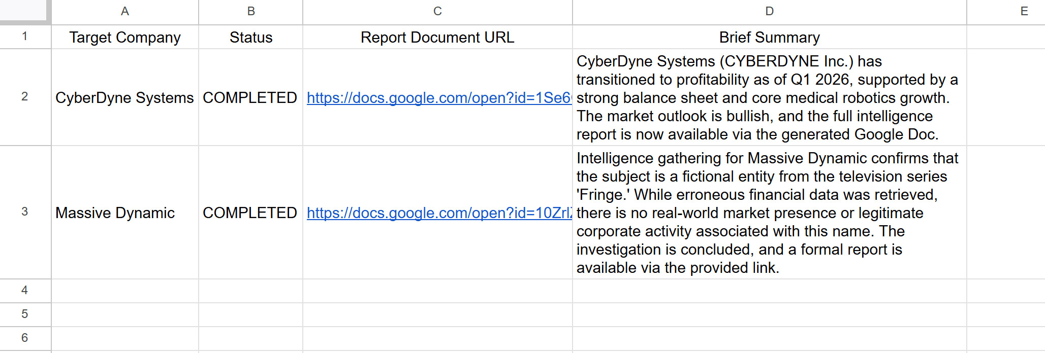
Task: Select column D header
Action: (770, 12)
